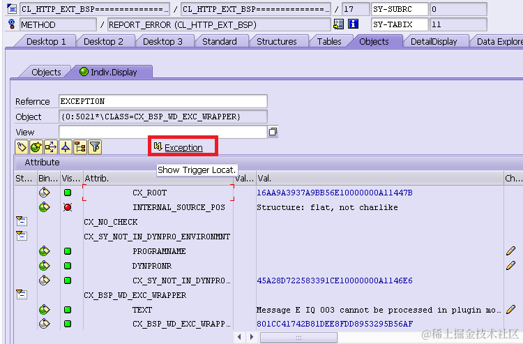Open the Structures tab
Screen dimensions: 523x344
[x=277, y=41]
